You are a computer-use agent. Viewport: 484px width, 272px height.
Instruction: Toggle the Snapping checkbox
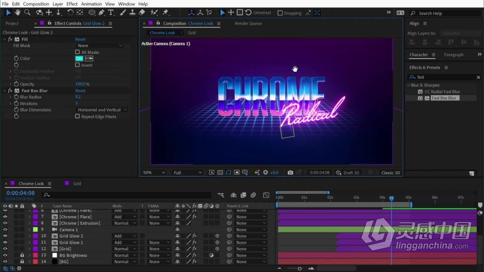280,13
